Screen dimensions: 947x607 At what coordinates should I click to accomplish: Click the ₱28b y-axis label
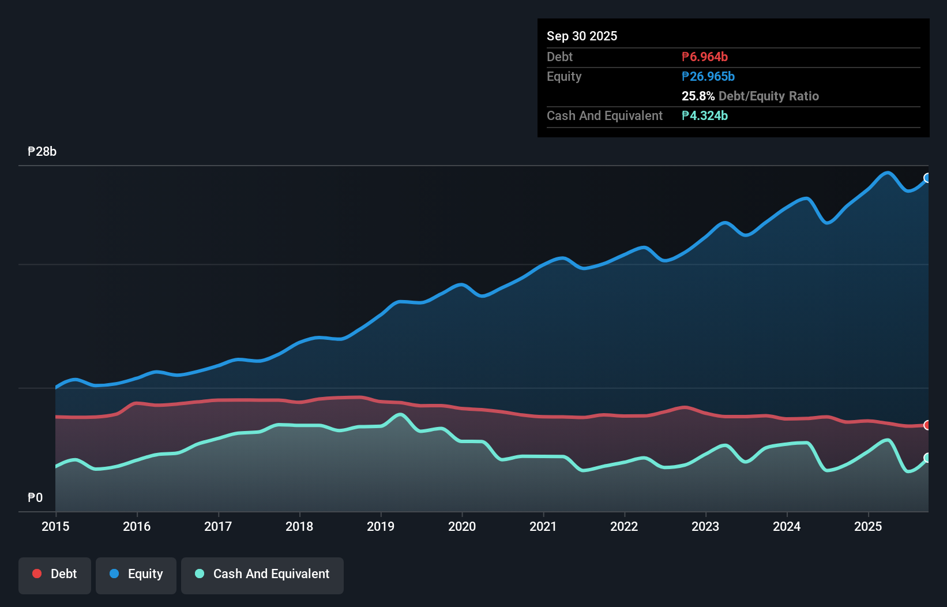pyautogui.click(x=42, y=152)
